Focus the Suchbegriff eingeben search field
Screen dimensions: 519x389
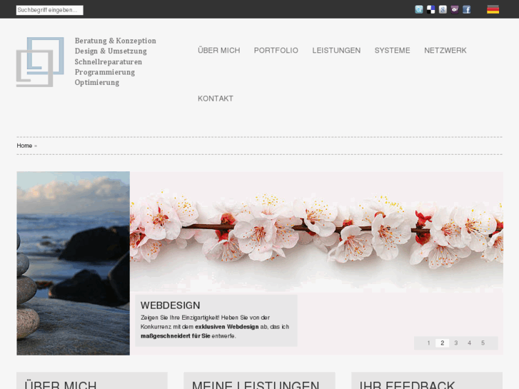click(x=50, y=10)
